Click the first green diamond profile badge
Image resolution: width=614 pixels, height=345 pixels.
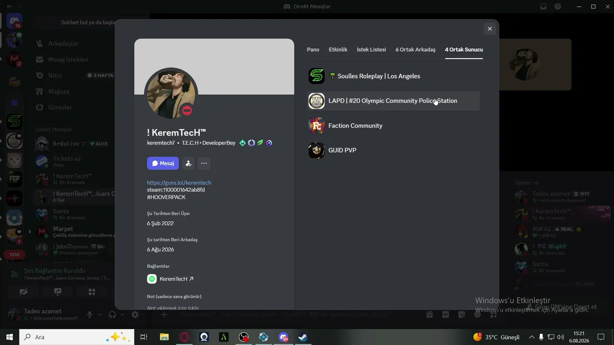pos(243,143)
